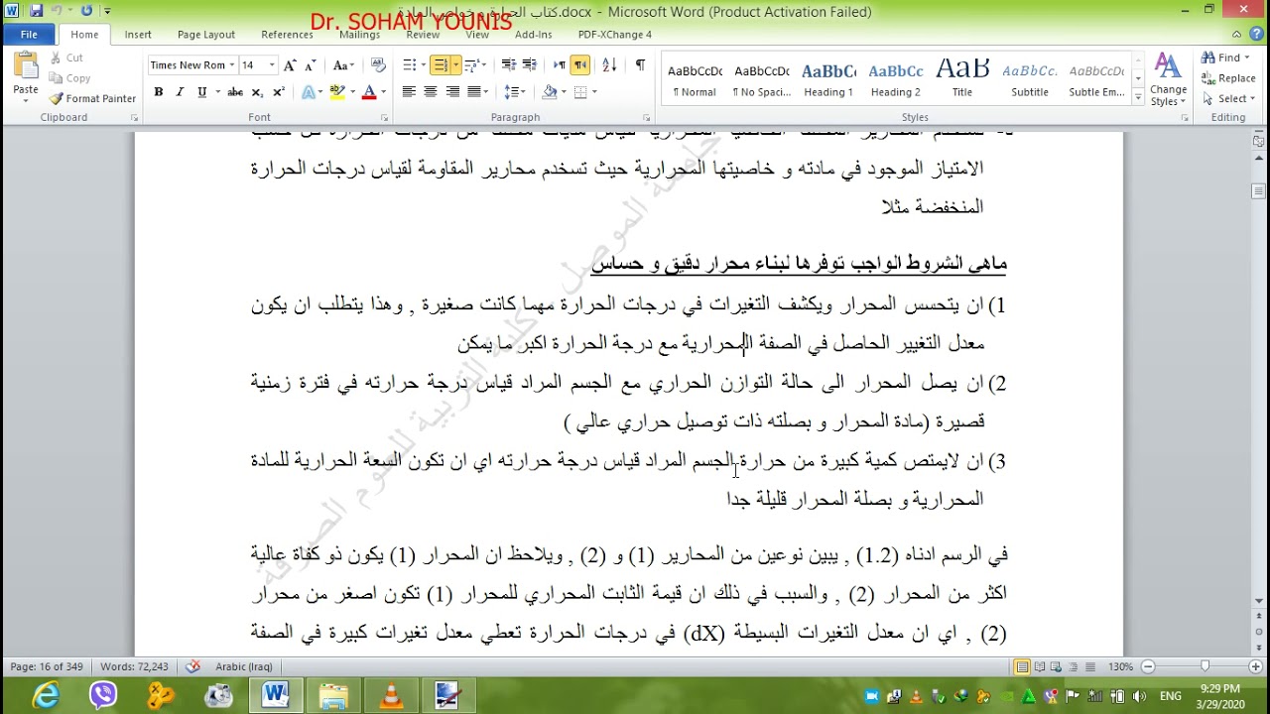Screen dimensions: 1270x714
Task: Open VLC media player from taskbar
Action: click(x=391, y=695)
